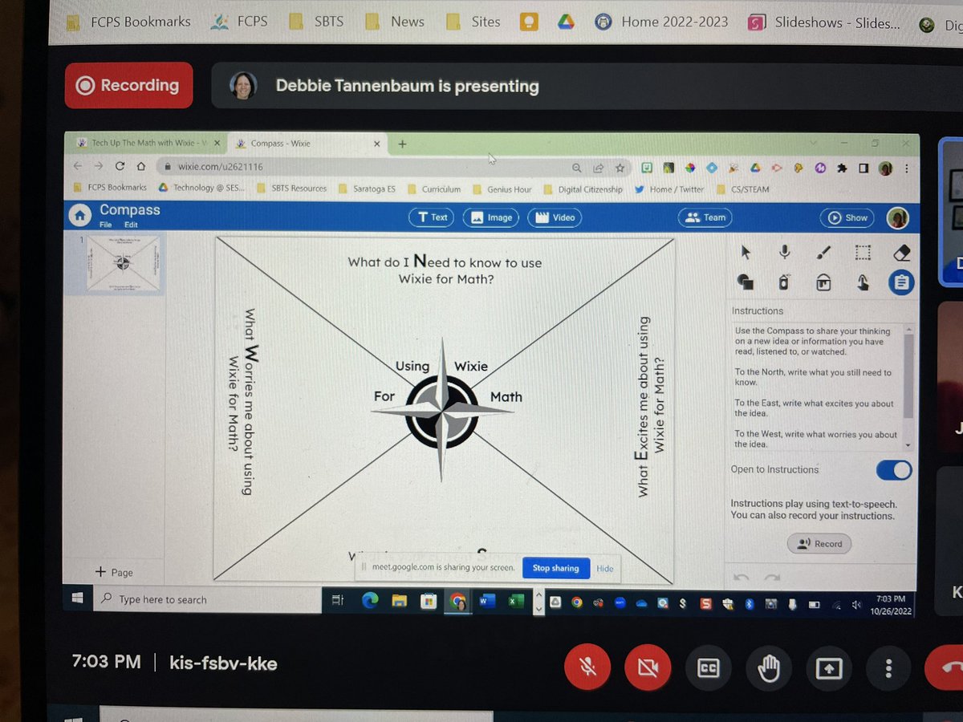
Task: Open the File menu in Wixie
Action: point(106,225)
